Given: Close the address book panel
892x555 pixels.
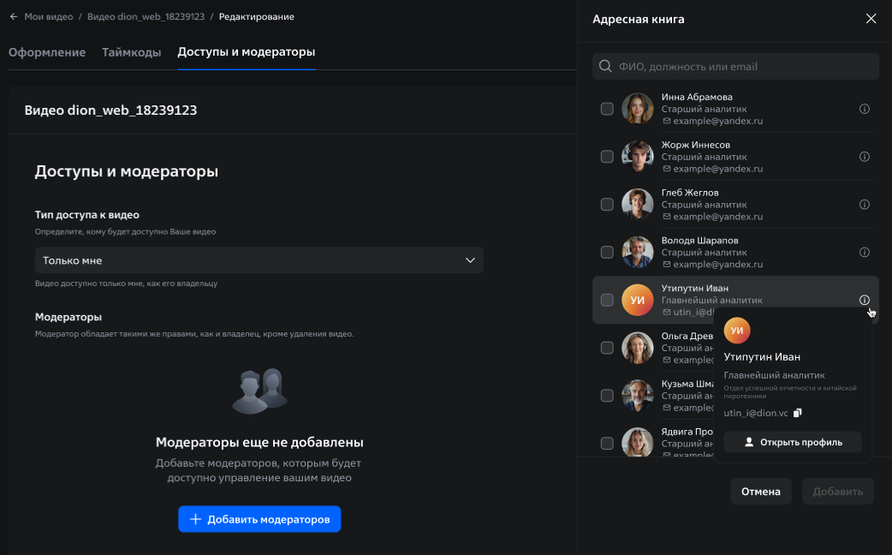Looking at the screenshot, I should (x=871, y=19).
